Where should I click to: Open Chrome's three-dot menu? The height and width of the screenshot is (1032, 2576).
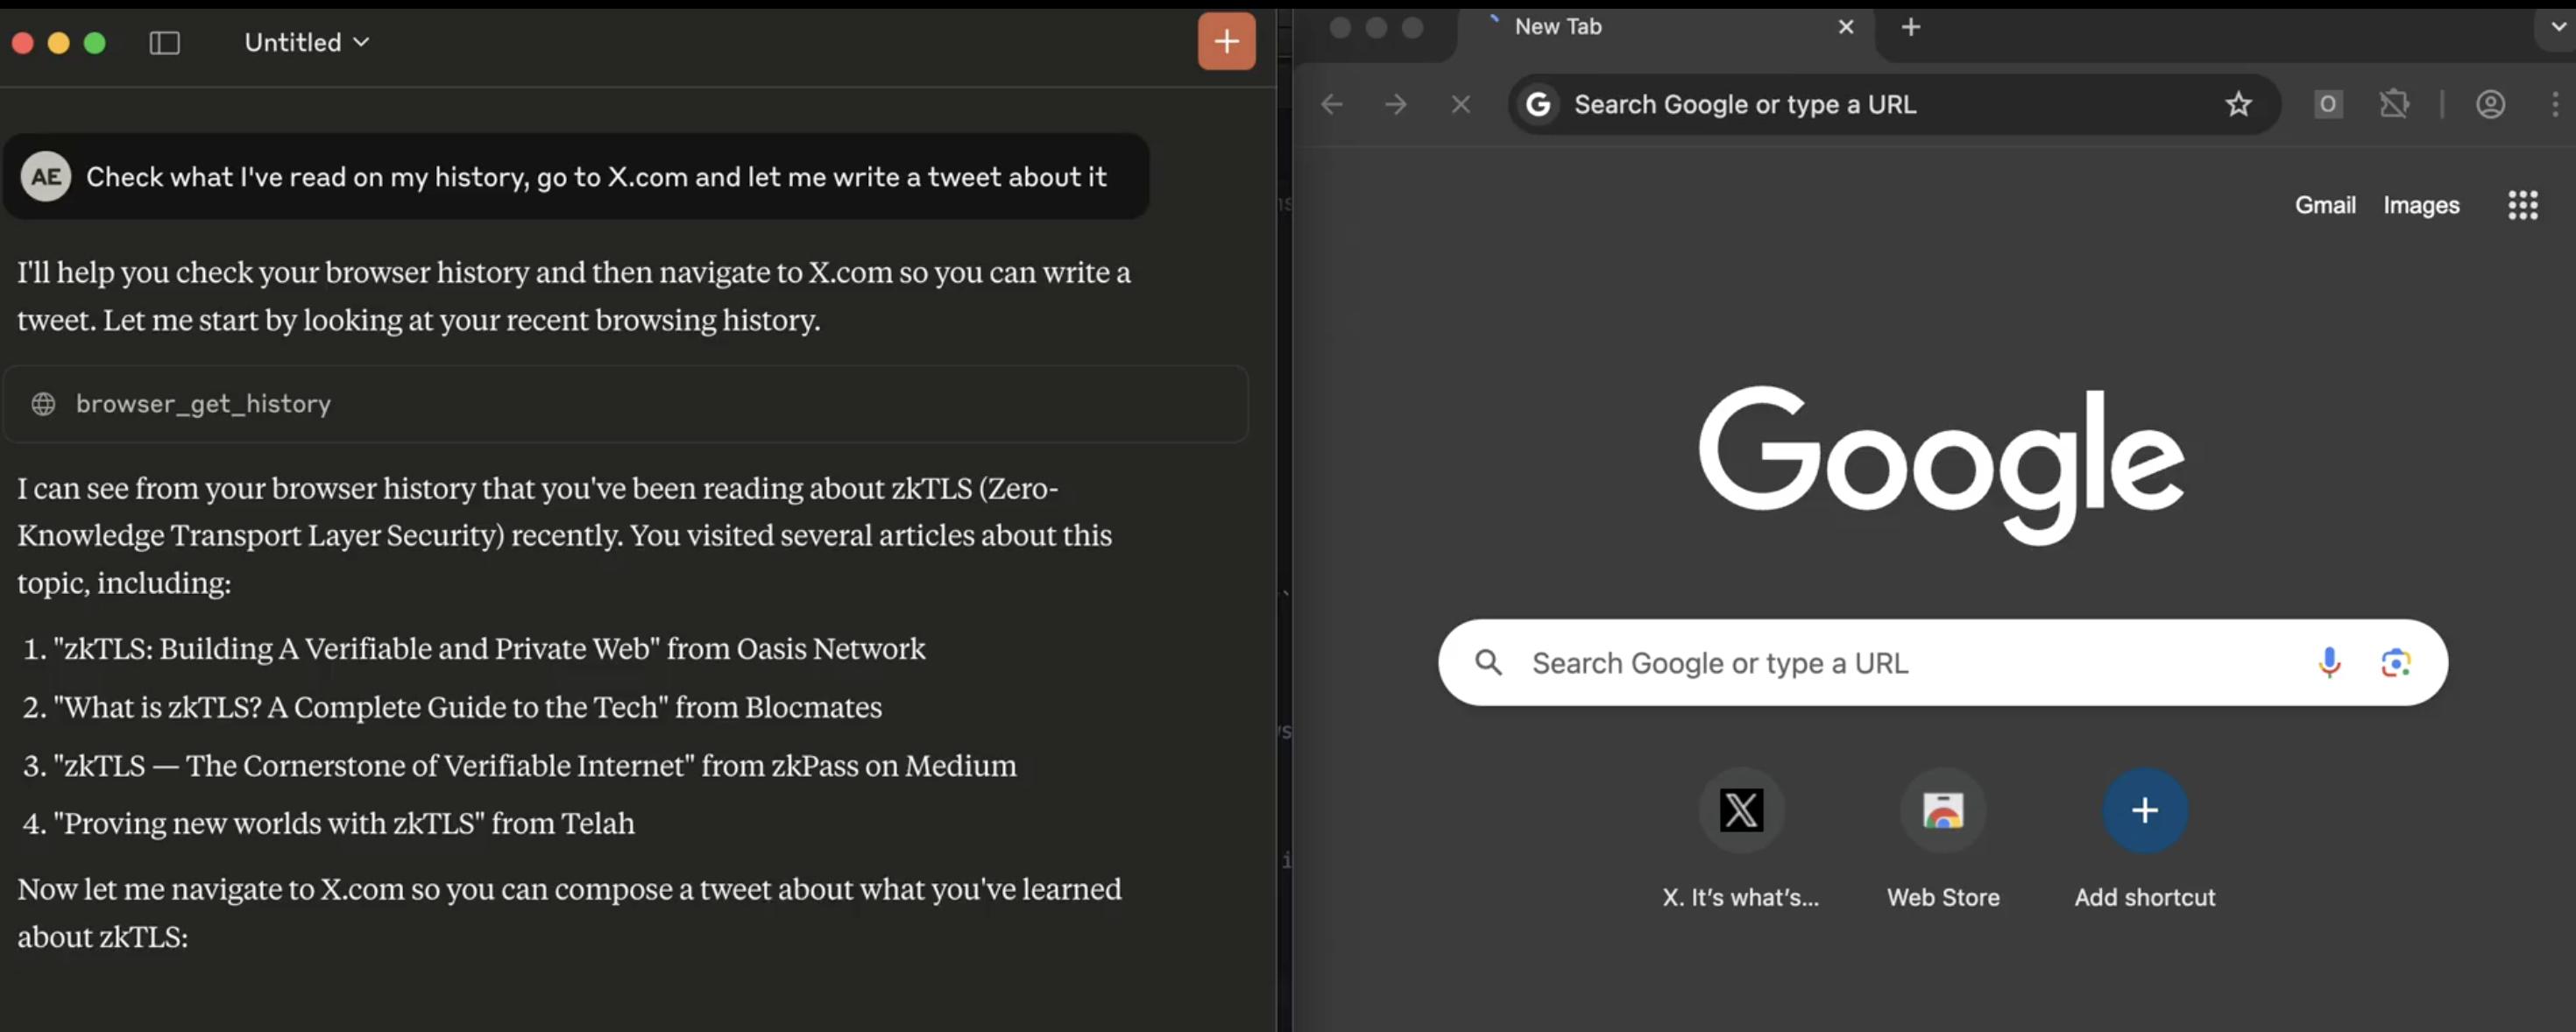2555,104
